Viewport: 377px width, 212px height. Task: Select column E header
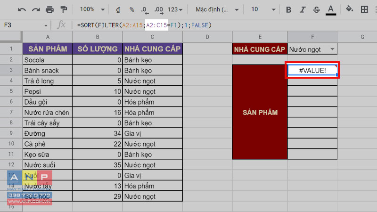pos(260,37)
